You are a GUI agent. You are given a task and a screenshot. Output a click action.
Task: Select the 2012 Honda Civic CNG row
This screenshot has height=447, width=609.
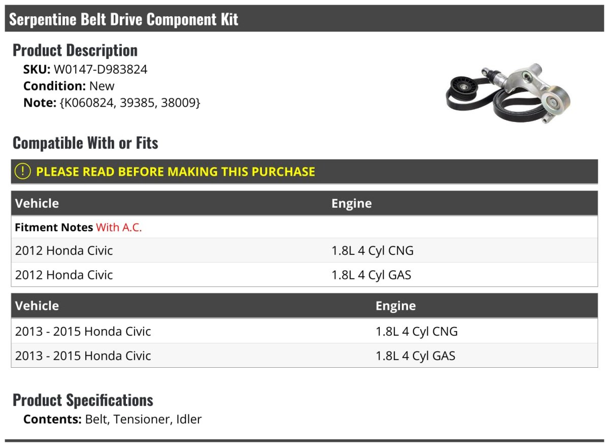coord(304,250)
